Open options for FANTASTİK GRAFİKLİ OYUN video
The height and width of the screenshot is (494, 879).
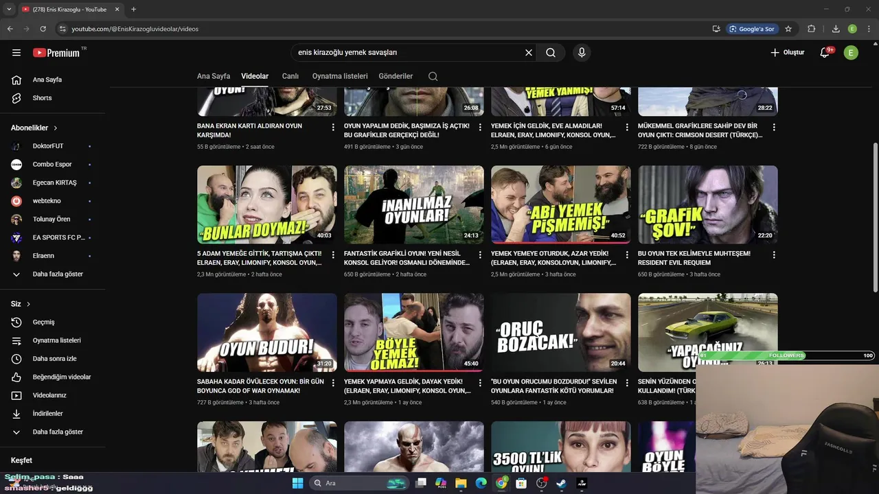pyautogui.click(x=480, y=255)
